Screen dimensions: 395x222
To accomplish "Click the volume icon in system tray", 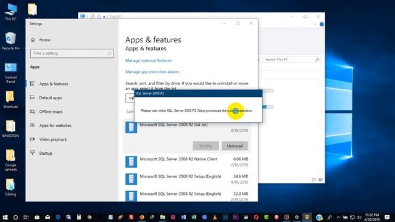I will coord(359,217).
